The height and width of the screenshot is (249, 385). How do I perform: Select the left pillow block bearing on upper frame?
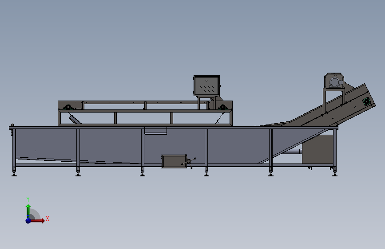click(68, 107)
